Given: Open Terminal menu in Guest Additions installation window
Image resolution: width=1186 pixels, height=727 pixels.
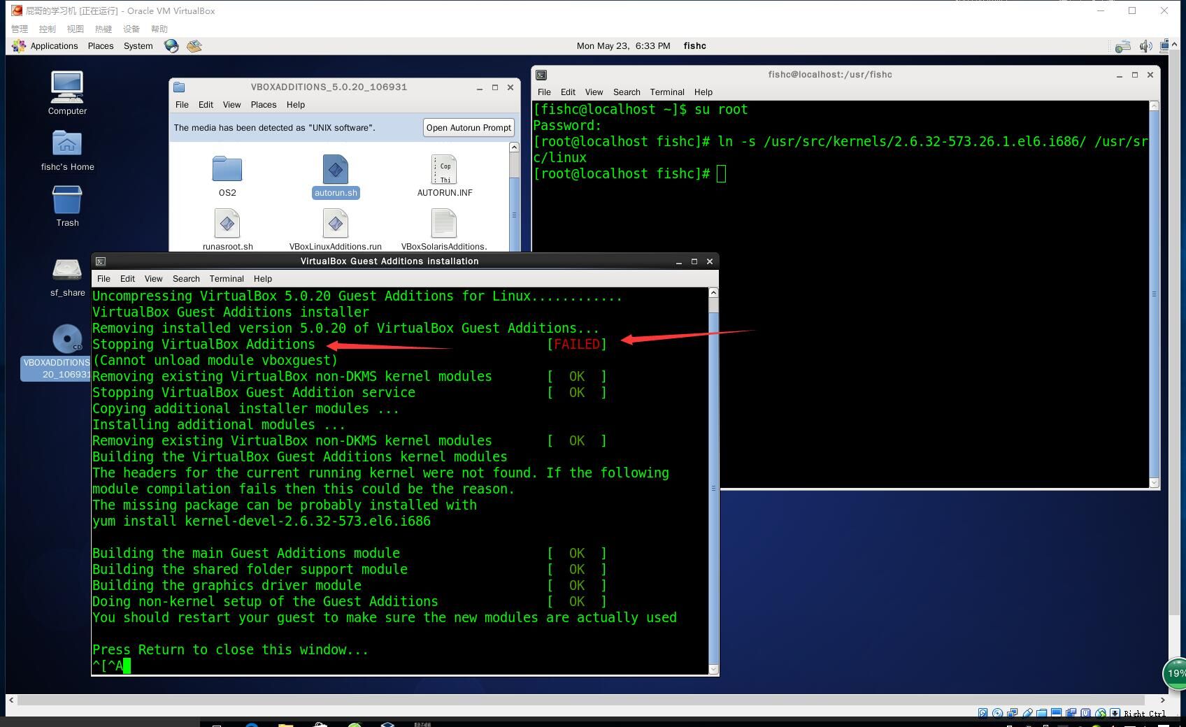Looking at the screenshot, I should (x=227, y=279).
